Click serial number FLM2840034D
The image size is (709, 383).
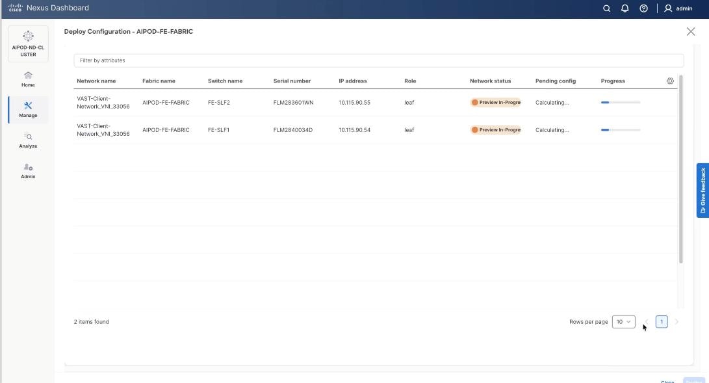[292, 130]
